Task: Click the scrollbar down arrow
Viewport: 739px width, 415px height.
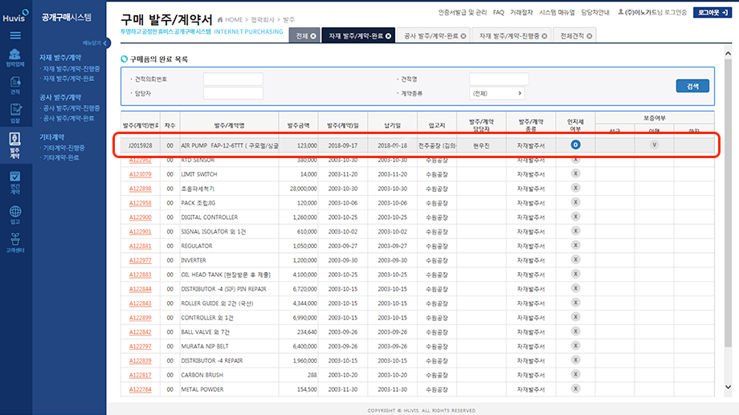Action: click(x=729, y=387)
